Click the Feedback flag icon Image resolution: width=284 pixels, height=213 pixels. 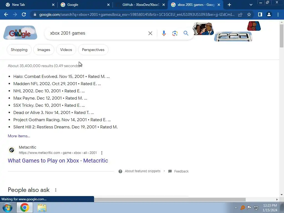pos(170,171)
